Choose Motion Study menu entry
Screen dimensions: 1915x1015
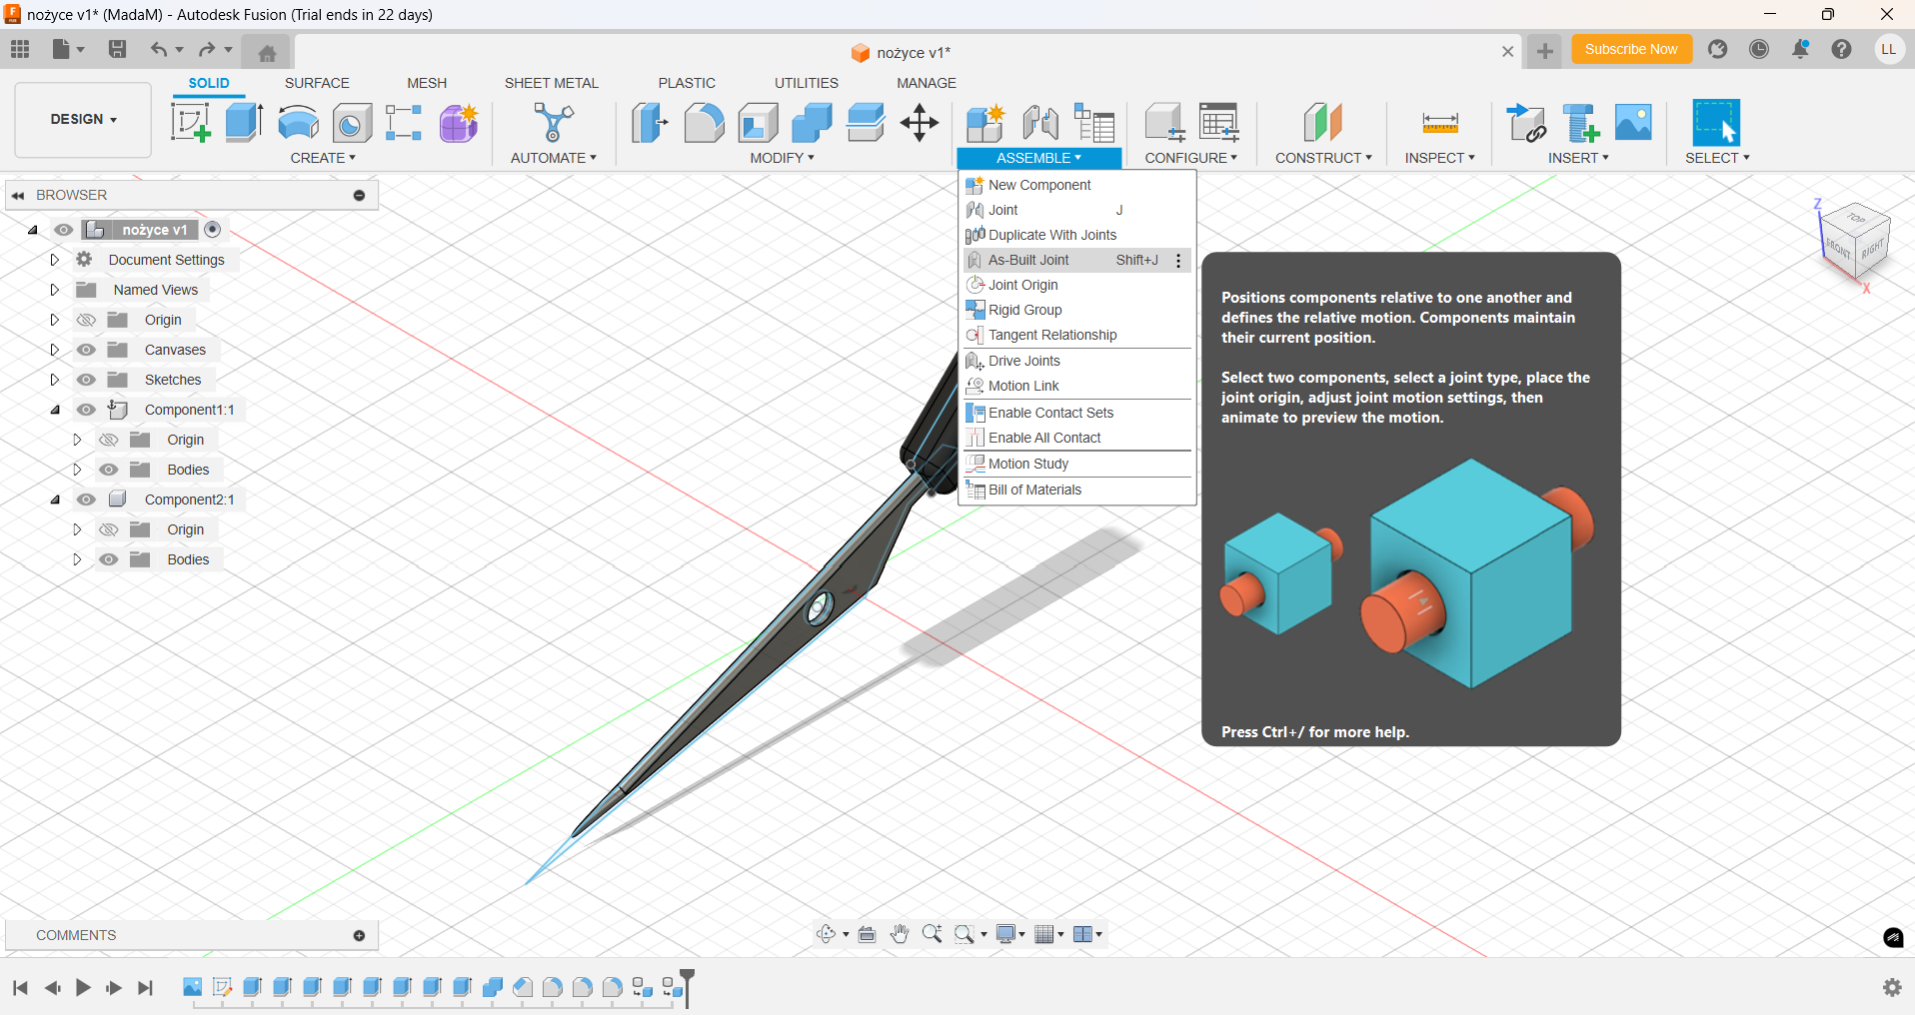tap(1076, 464)
